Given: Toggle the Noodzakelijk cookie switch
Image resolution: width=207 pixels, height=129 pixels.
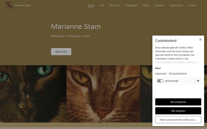Looking at the screenshot, I should click(160, 81).
